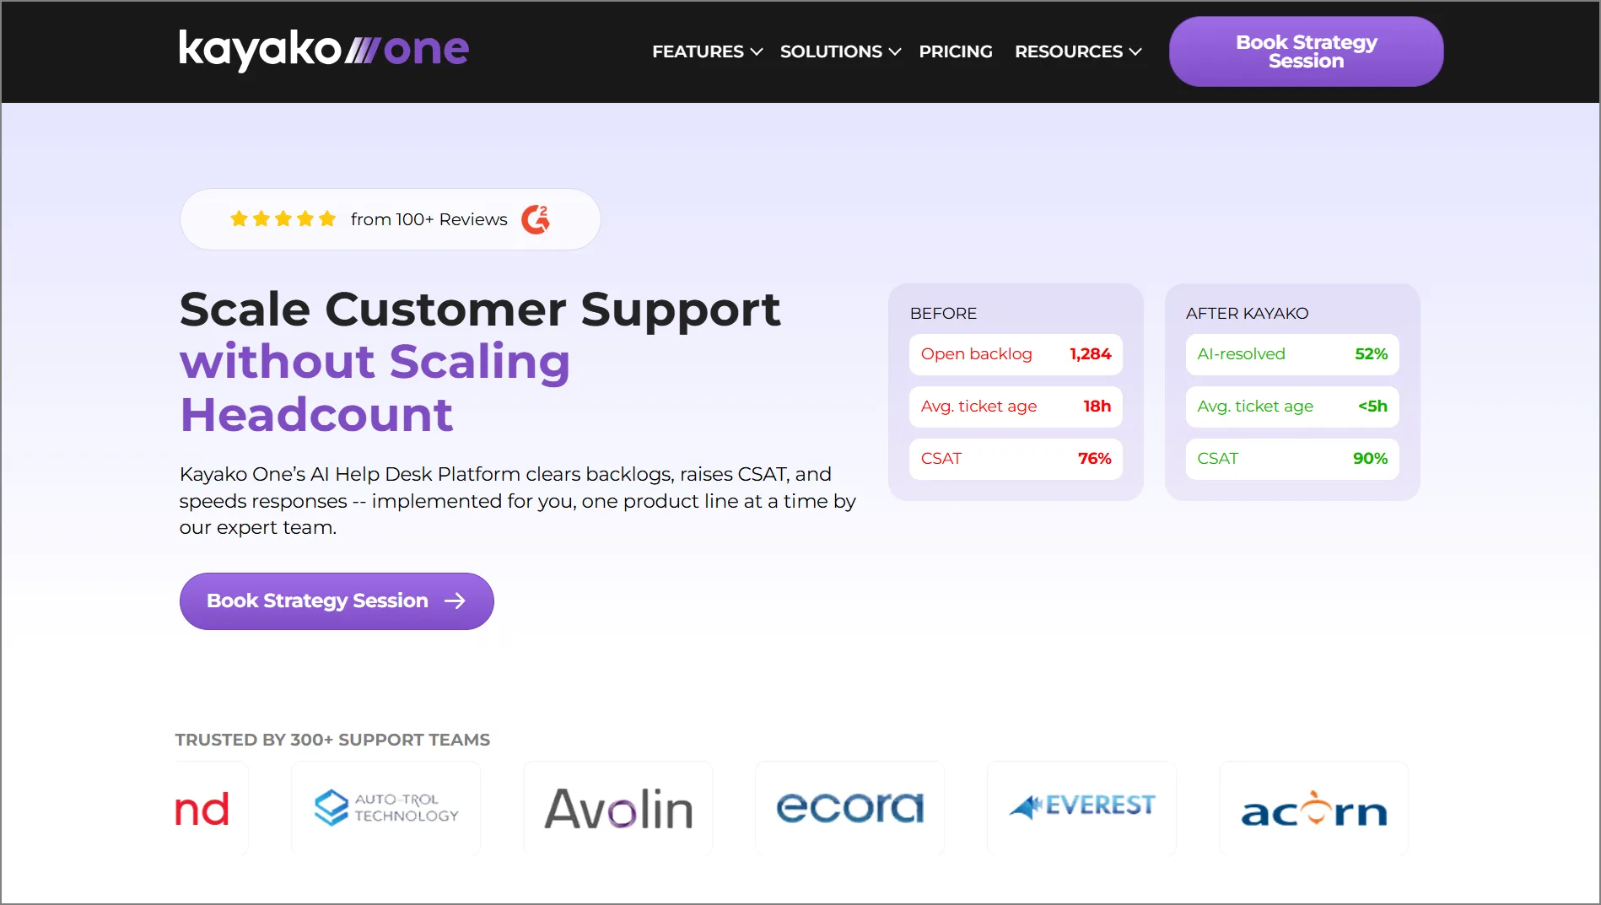
Task: Click the CSAT 90% stat row
Action: pos(1291,459)
